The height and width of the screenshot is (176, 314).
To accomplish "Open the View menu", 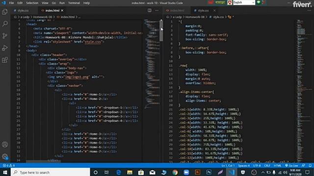I will (x=45, y=3).
